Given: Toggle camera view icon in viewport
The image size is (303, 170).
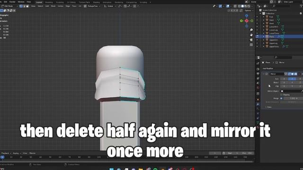Looking at the screenshot, I should pos(251,40).
